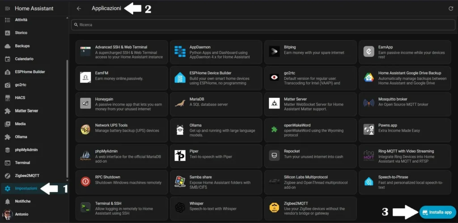Open the AppDaemon add-on icon

180,52
